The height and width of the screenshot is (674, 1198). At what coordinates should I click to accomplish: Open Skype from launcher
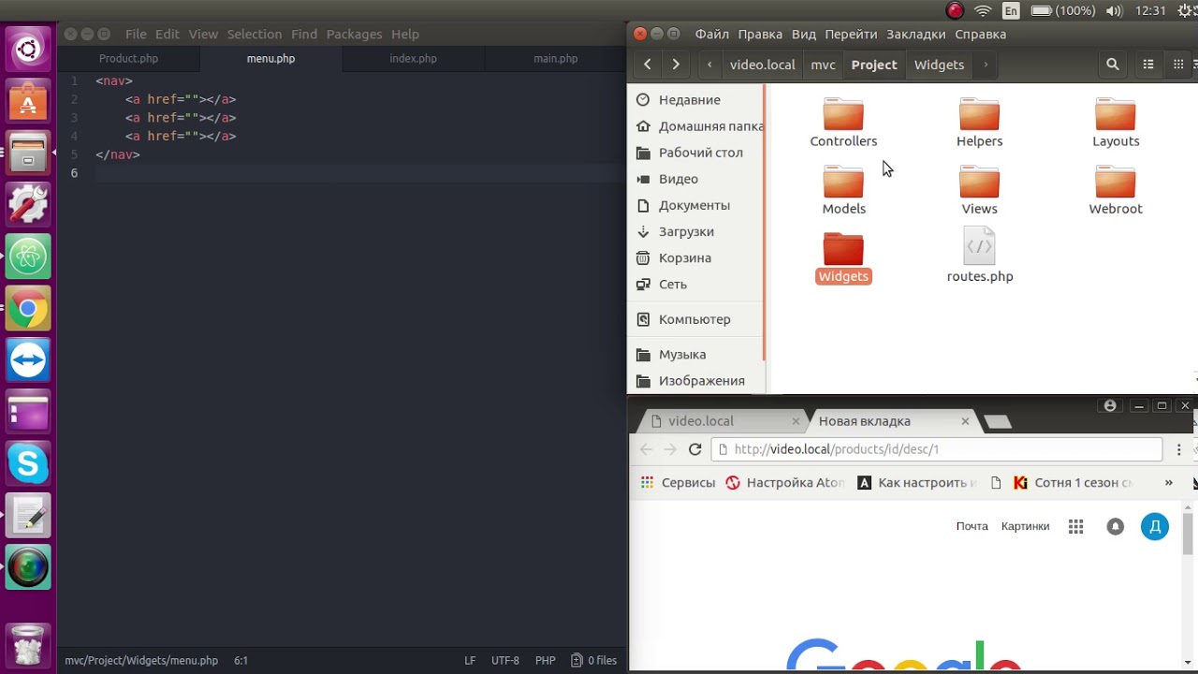click(28, 464)
